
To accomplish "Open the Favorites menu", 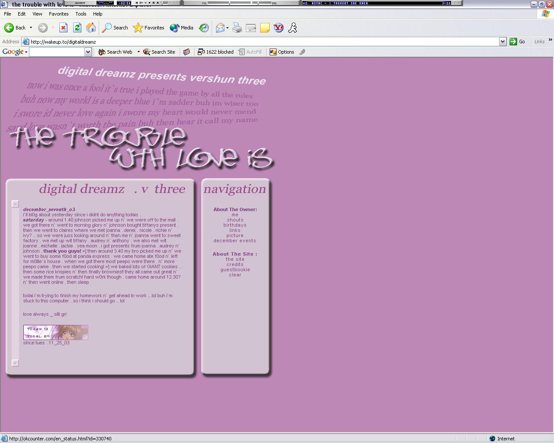I will pos(58,14).
